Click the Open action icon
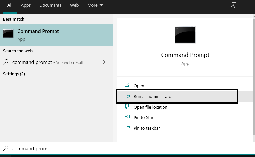Image resolution: width=255 pixels, height=157 pixels. point(127,85)
